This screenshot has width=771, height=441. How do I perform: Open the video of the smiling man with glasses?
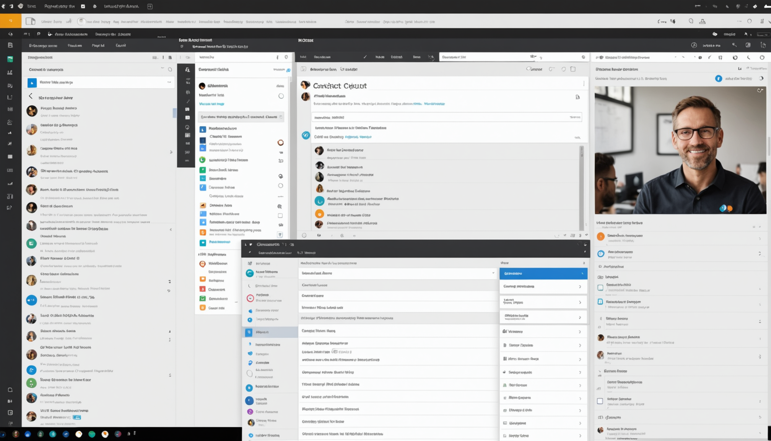[x=680, y=150]
